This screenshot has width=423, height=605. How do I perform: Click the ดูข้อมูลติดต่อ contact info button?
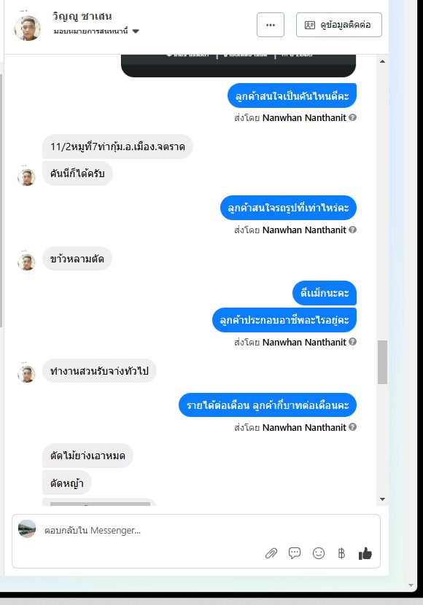click(339, 25)
